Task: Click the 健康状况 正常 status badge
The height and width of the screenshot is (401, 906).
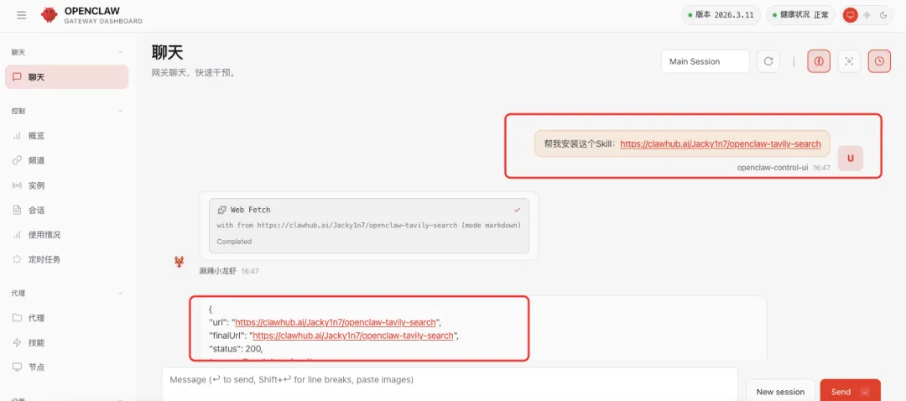Action: 800,15
